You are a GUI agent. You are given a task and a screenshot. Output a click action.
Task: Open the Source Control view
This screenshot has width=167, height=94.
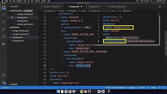point(3,22)
